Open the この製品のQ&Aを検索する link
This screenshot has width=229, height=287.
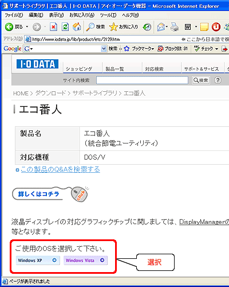(60, 169)
